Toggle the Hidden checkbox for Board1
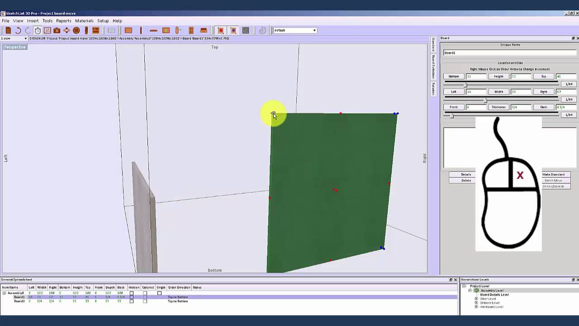This screenshot has width=579, height=326. 132,297
